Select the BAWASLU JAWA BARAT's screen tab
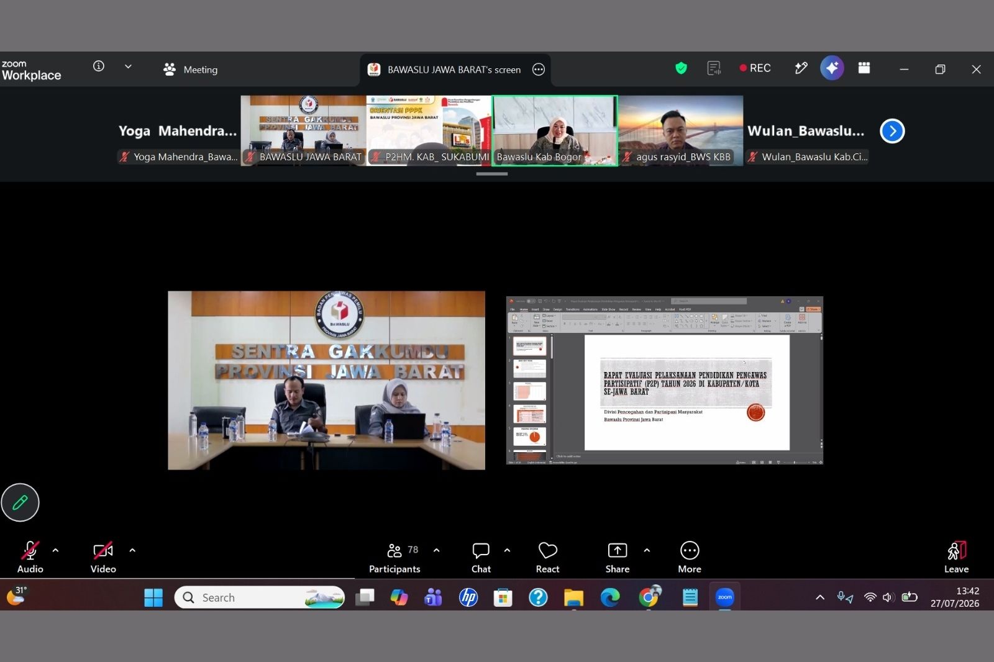The height and width of the screenshot is (662, 994). (455, 70)
